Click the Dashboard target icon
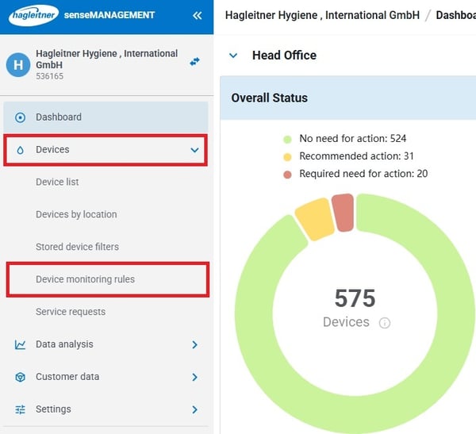This screenshot has width=476, height=434. [x=21, y=117]
